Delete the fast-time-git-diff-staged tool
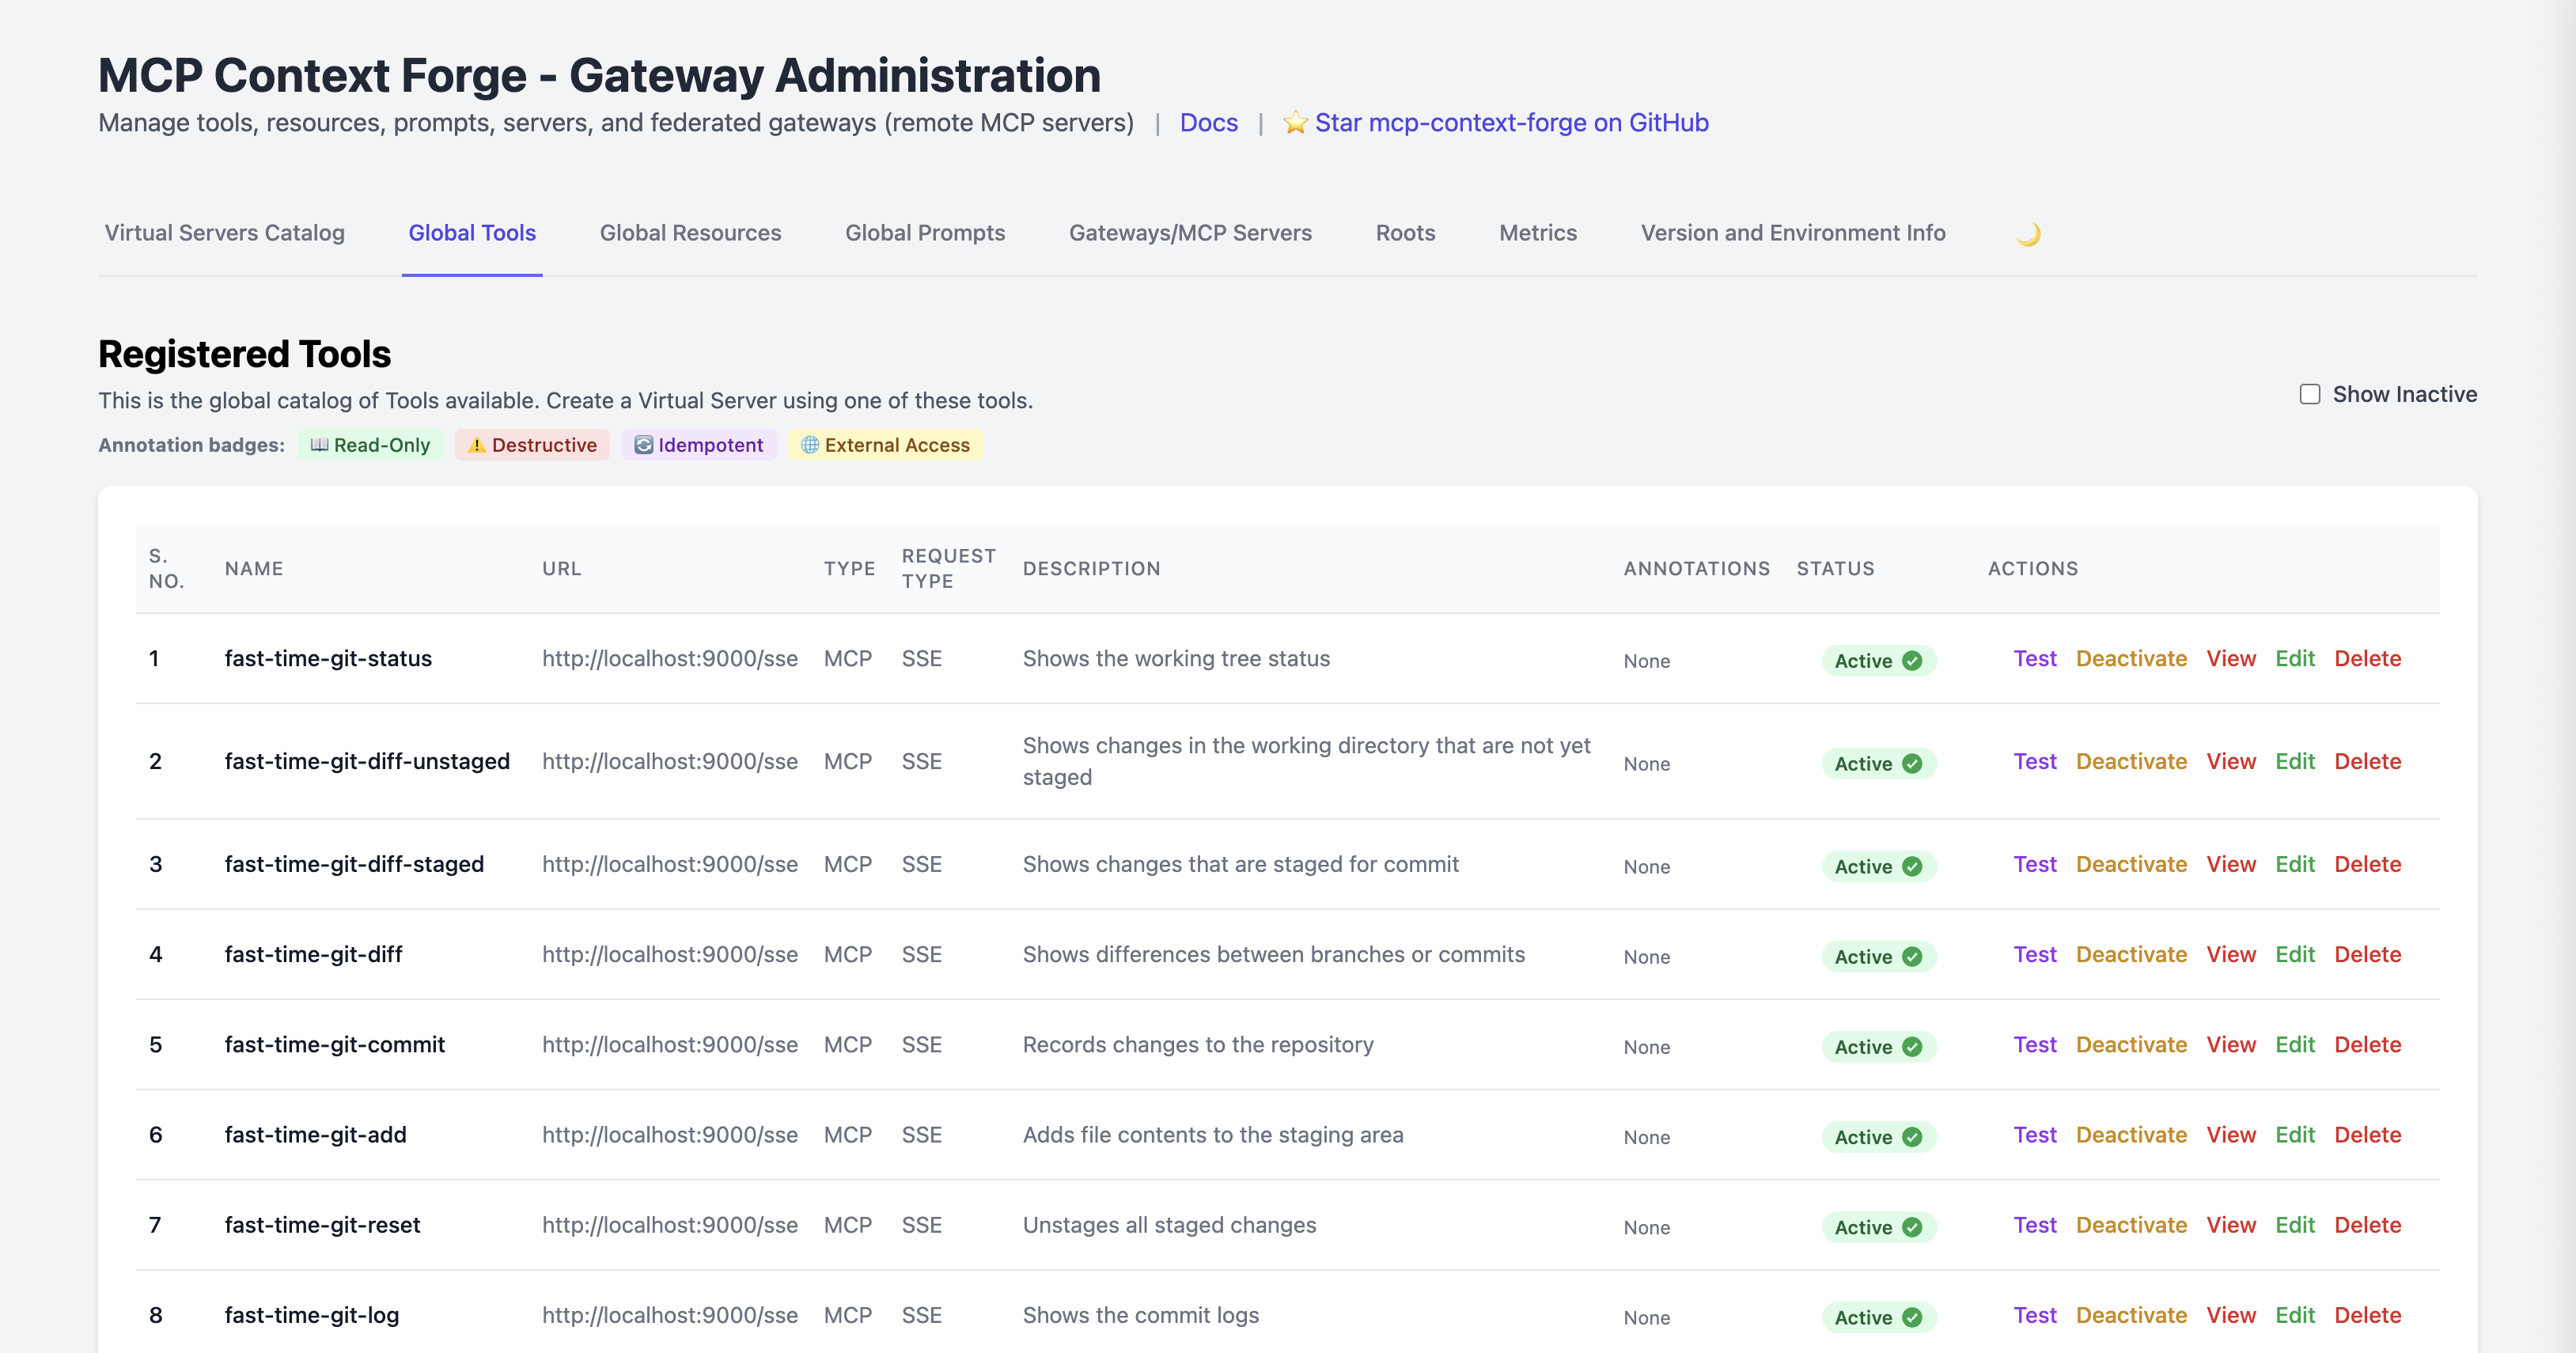2576x1353 pixels. pos(2368,864)
